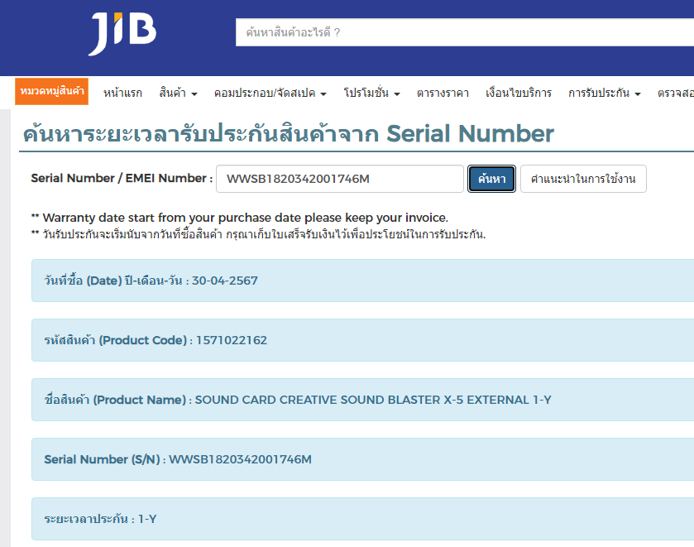The height and width of the screenshot is (547, 694).
Task: Select product code 1571022162
Action: pos(232,340)
